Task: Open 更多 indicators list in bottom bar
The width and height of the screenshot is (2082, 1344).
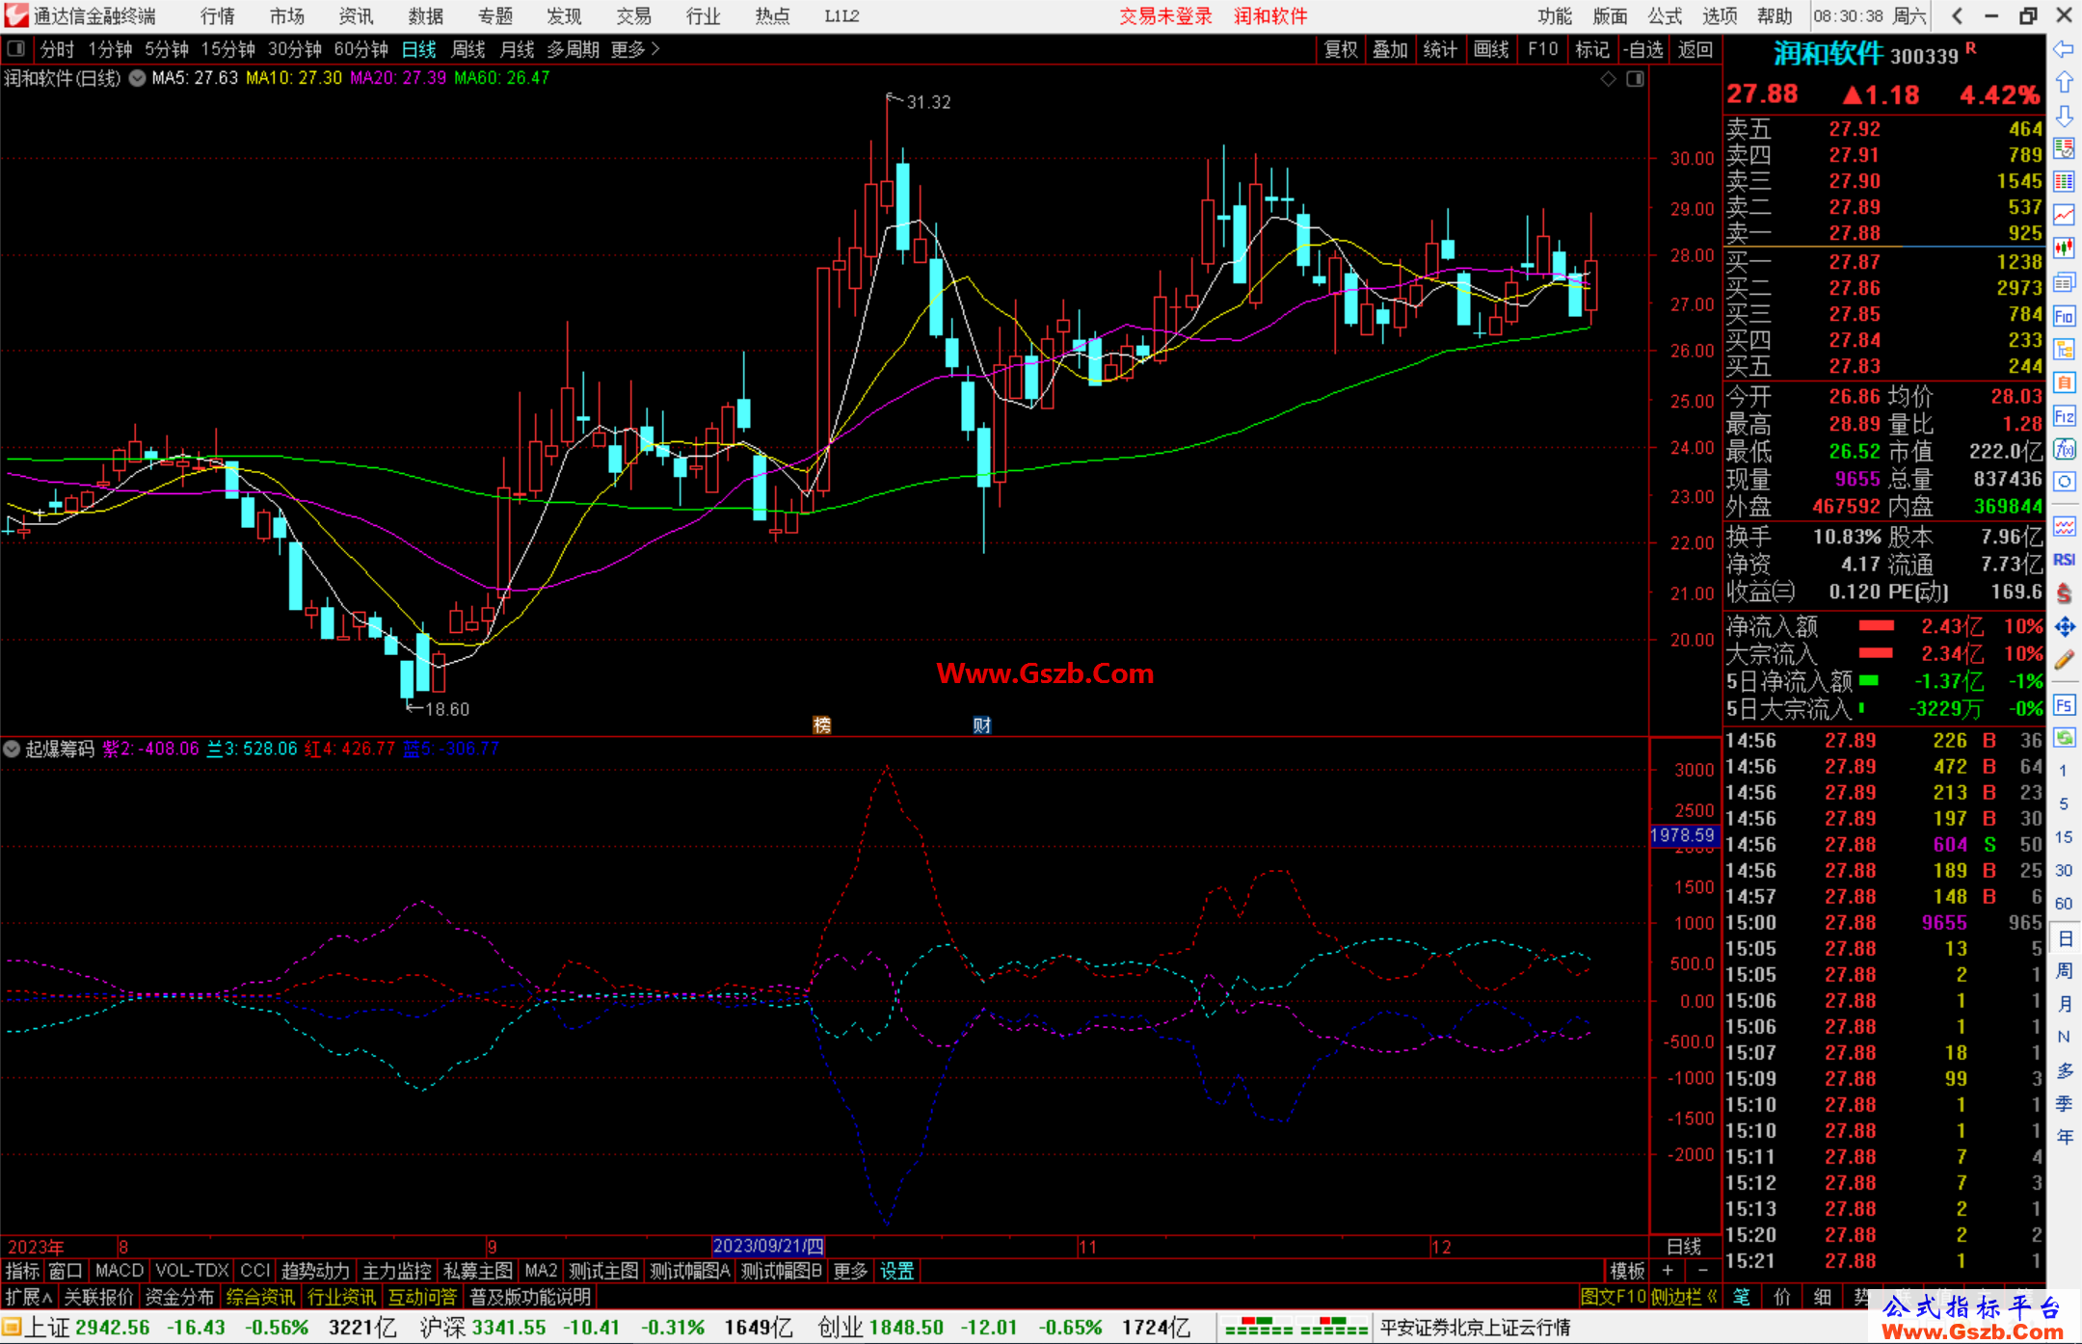Action: click(849, 1271)
